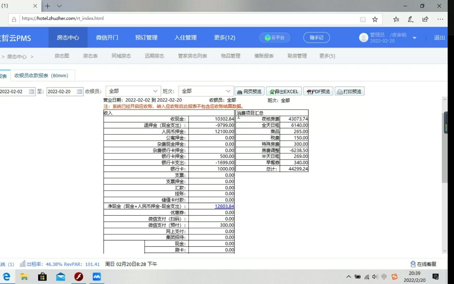Viewport: 454px width, 284px height.
Task: Click the 退出 logout link
Action: (x=439, y=38)
